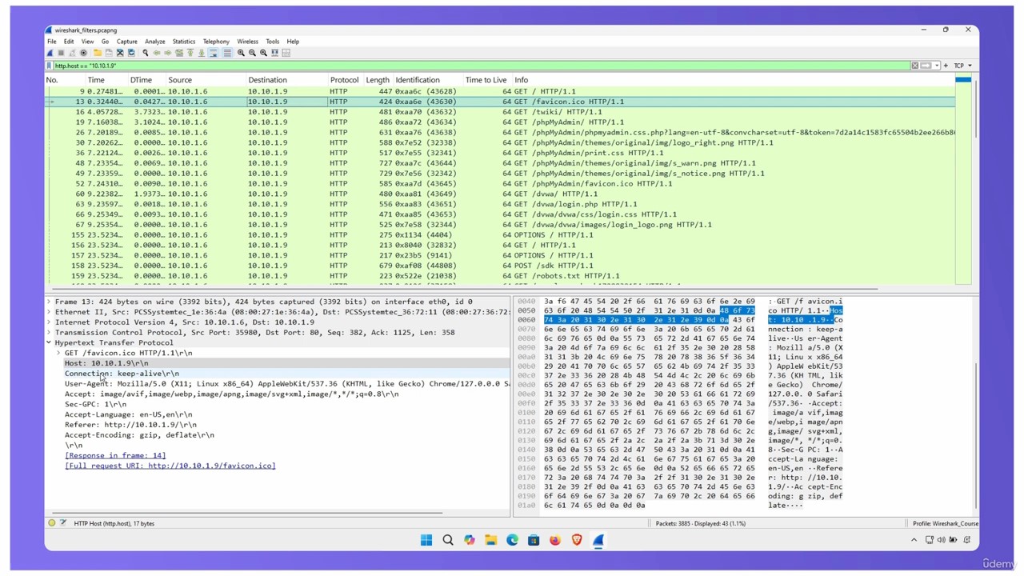This screenshot has height=576, width=1024.
Task: Jump to the last packet
Action: pyautogui.click(x=202, y=53)
